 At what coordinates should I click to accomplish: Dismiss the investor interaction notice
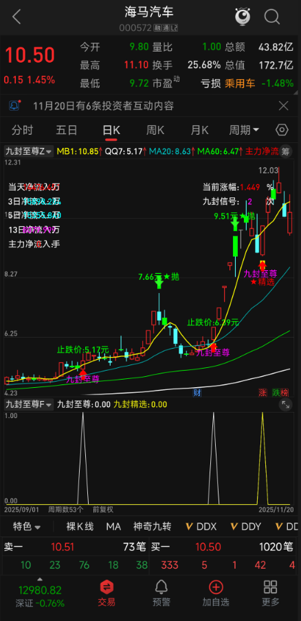click(x=284, y=106)
